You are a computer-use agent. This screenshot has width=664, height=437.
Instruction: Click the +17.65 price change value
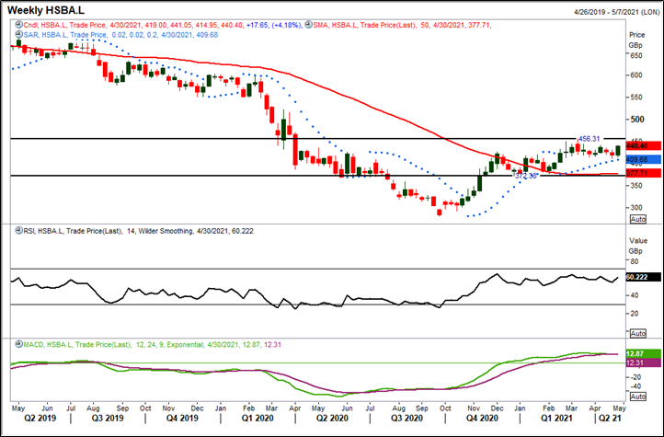click(256, 26)
